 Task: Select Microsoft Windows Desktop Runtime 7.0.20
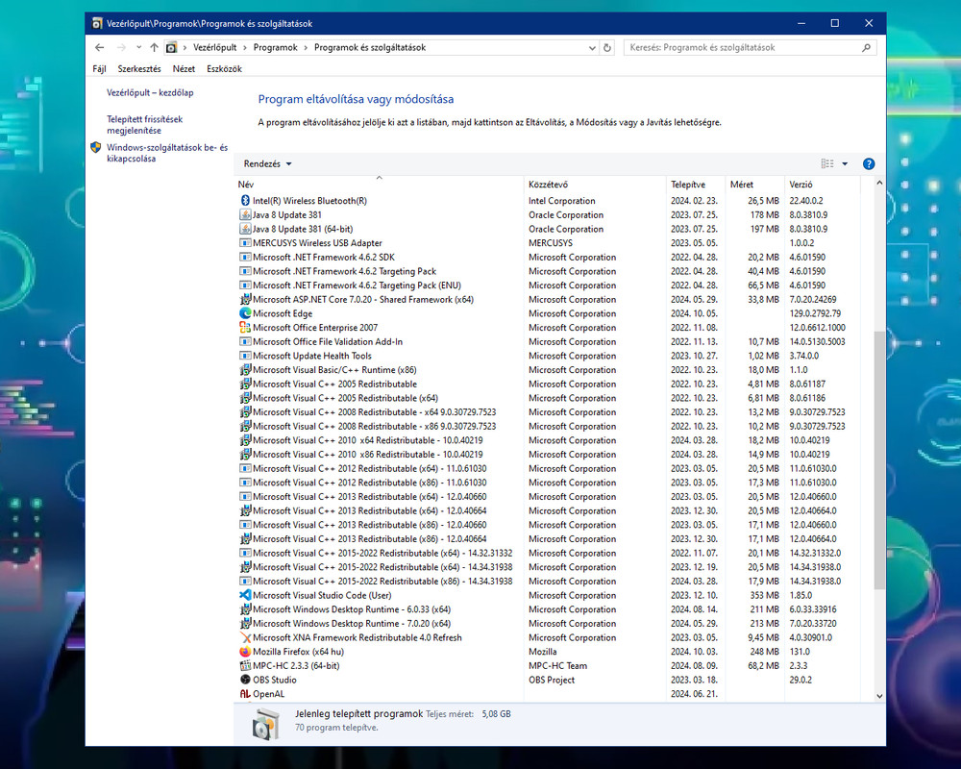549,623
